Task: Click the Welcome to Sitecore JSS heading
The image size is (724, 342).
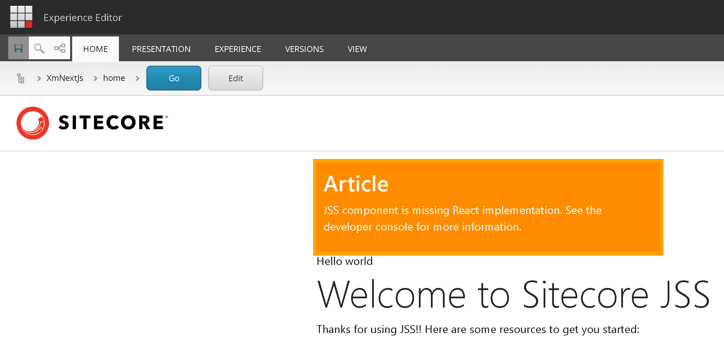Action: [513, 294]
